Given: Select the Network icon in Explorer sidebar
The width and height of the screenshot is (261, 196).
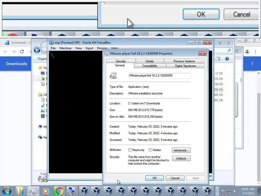Looking at the screenshot, I should coord(40,137).
